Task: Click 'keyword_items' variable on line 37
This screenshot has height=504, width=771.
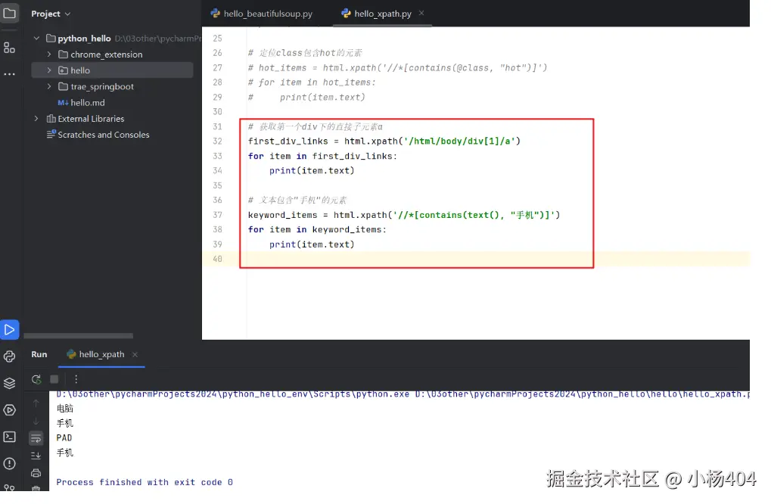Action: click(283, 215)
